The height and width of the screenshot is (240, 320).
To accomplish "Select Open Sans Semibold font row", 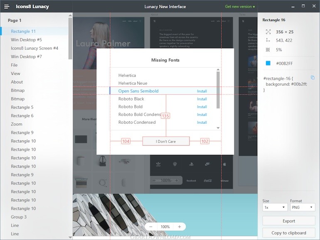I will [x=165, y=91].
